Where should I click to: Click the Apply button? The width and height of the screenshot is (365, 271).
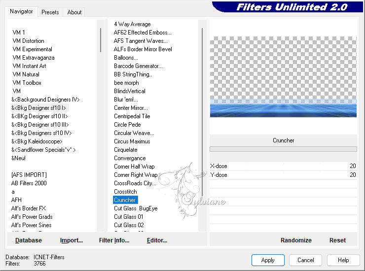click(268, 260)
